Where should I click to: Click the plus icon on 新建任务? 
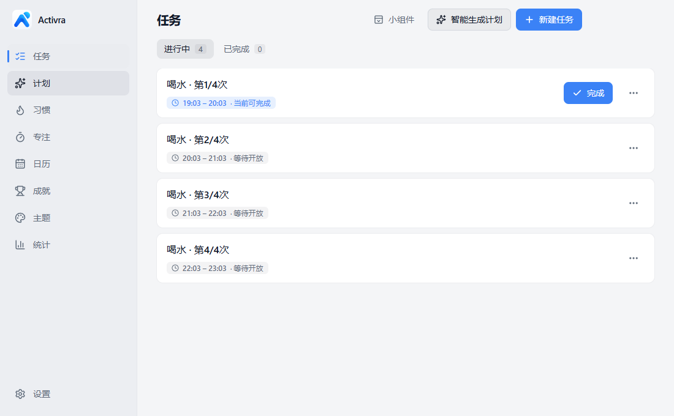coord(529,20)
